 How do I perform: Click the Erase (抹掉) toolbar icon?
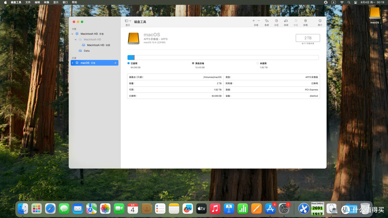coord(286,21)
